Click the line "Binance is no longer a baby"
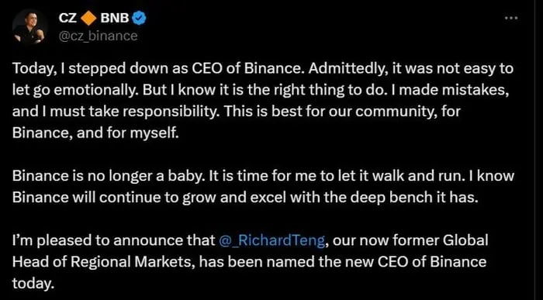 coord(263,176)
